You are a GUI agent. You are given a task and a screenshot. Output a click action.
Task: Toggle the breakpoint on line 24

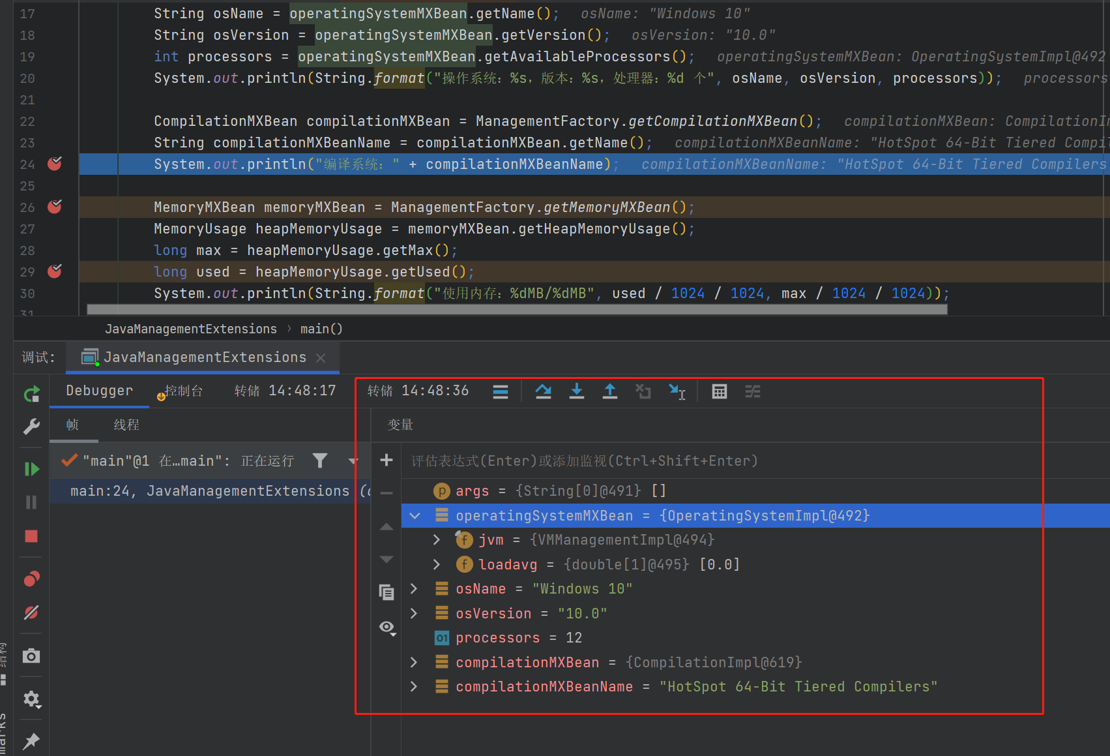[x=54, y=164]
